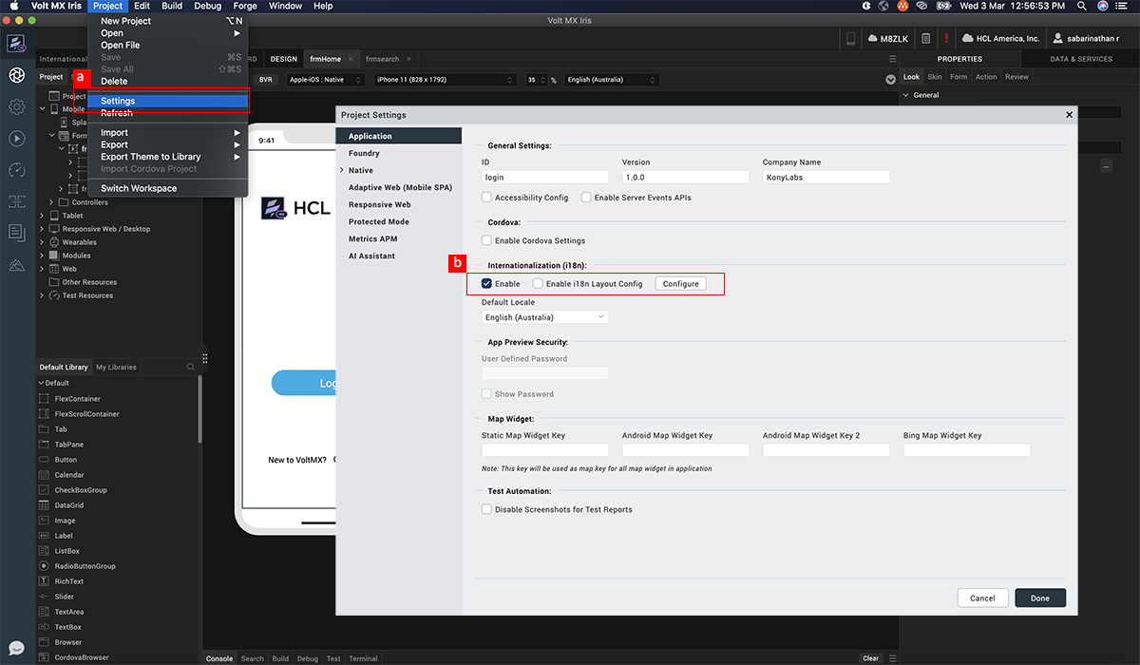This screenshot has width=1140, height=665.
Task: Select Switch Workspace in Project menu
Action: coord(139,188)
